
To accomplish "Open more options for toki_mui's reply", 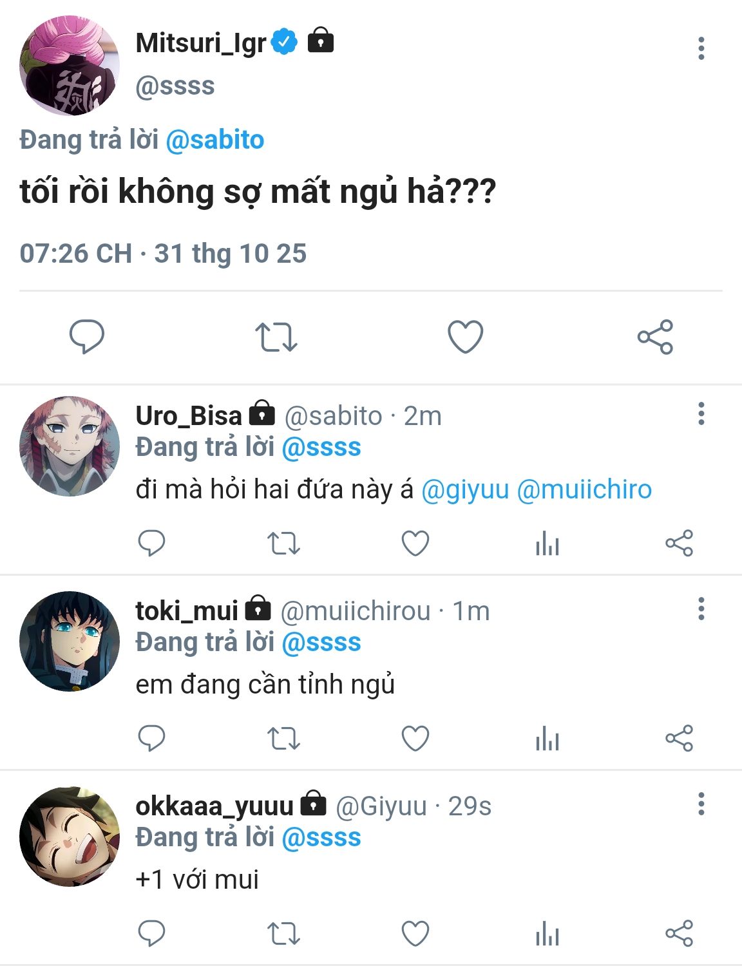I will click(x=701, y=609).
